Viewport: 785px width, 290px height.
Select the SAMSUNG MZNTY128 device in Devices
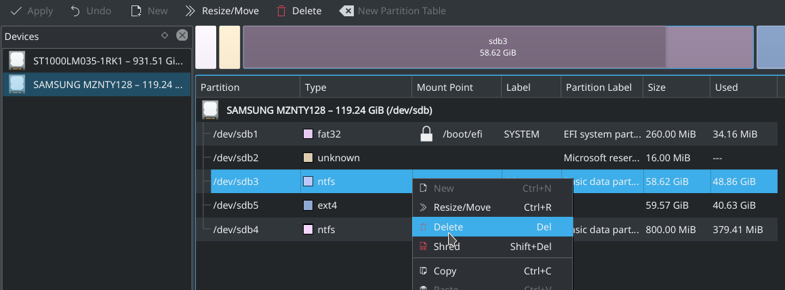point(97,85)
